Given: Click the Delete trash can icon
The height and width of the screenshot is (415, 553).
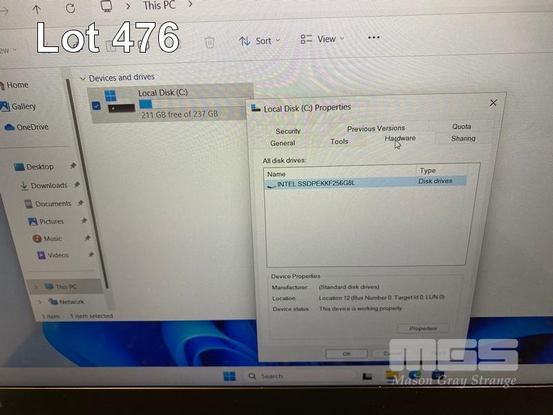Looking at the screenshot, I should (209, 42).
